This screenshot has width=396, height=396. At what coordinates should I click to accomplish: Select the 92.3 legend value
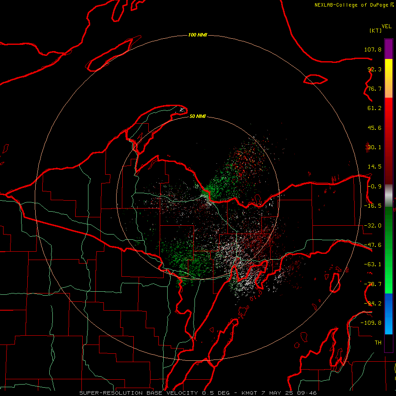click(374, 69)
